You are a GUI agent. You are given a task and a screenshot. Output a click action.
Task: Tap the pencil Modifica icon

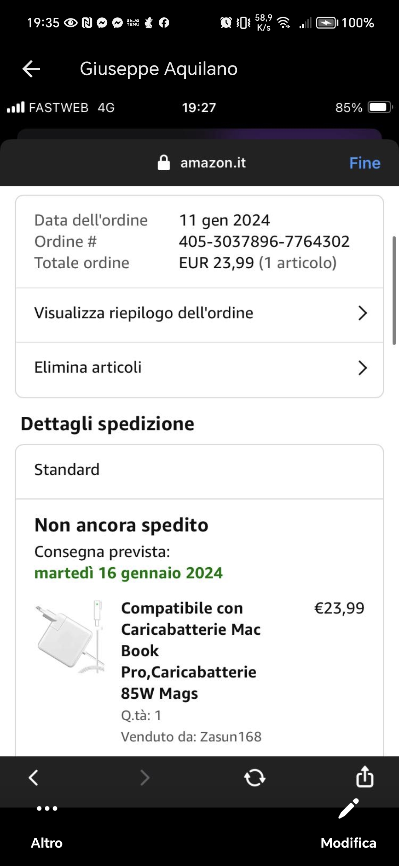click(x=348, y=808)
